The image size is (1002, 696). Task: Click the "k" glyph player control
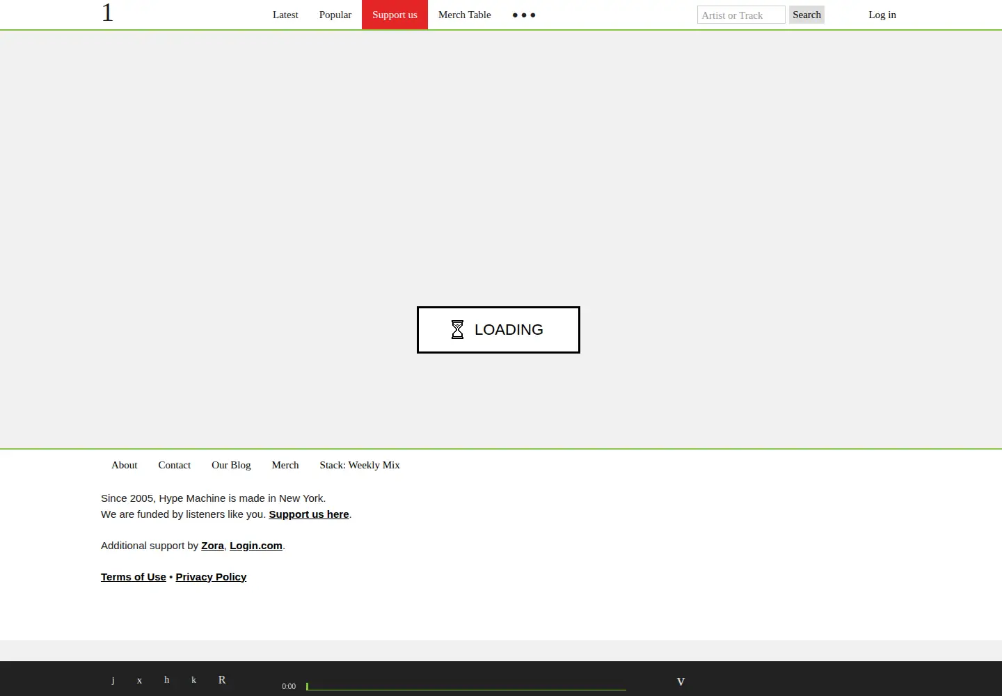pos(193,680)
